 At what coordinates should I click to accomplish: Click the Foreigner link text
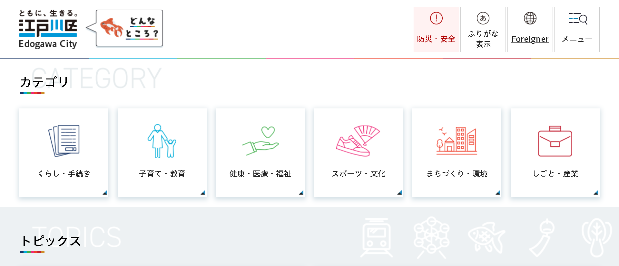click(530, 39)
